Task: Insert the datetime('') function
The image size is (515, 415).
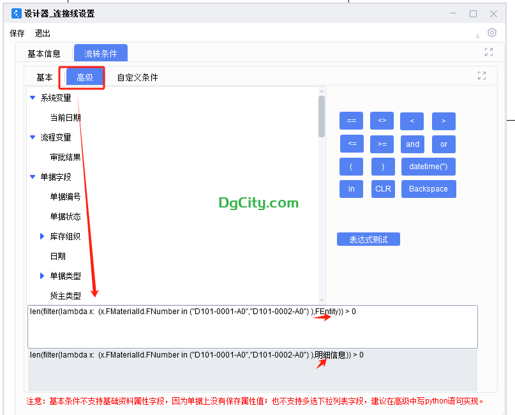Action: point(428,166)
